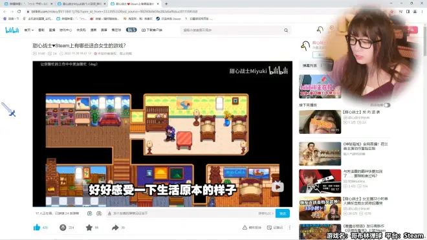Share the video with the arrow icon
This screenshot has width=427, height=240.
point(115,228)
